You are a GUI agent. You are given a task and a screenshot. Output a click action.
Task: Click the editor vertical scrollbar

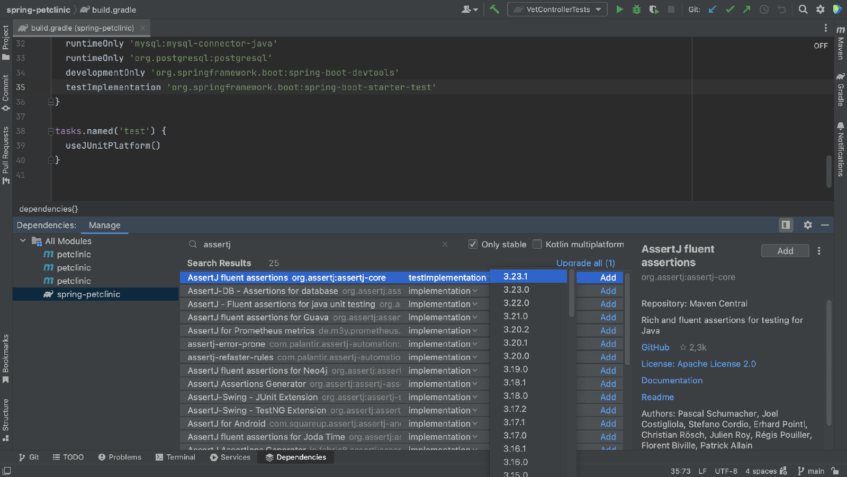coord(829,170)
